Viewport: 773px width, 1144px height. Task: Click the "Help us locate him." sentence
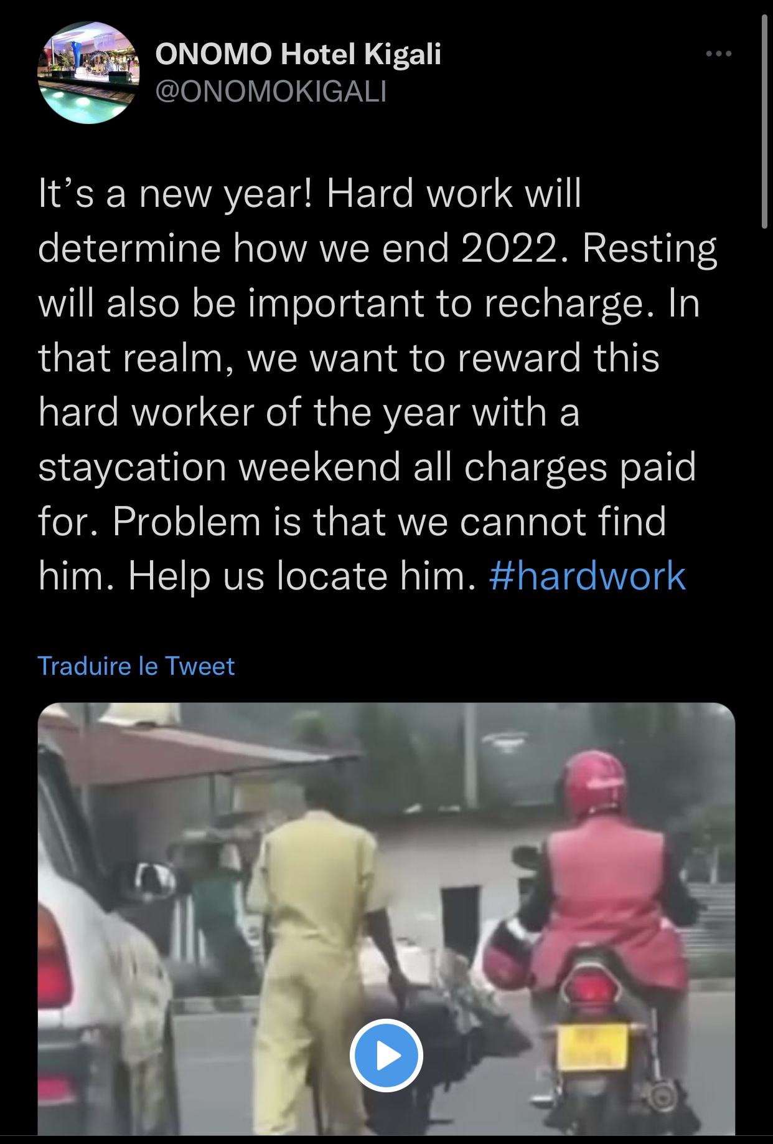(302, 576)
